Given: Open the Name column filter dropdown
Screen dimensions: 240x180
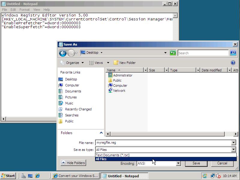Looking at the screenshot, I should (145, 70).
